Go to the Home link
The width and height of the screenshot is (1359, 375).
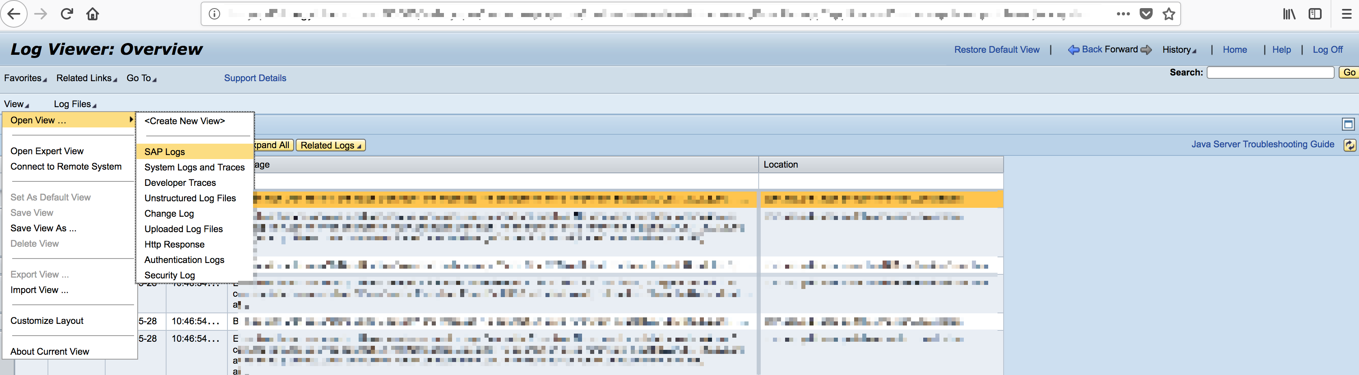[x=1234, y=50]
